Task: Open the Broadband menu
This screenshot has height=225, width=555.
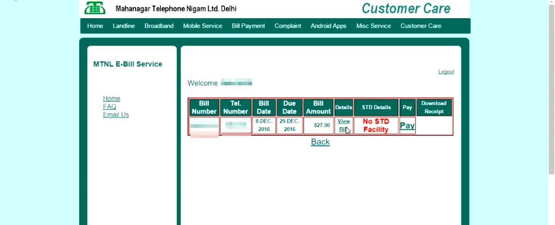Action: tap(159, 26)
